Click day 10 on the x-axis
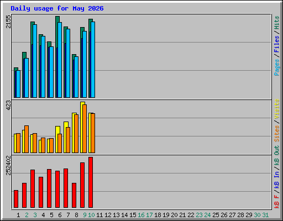 coord(91,215)
